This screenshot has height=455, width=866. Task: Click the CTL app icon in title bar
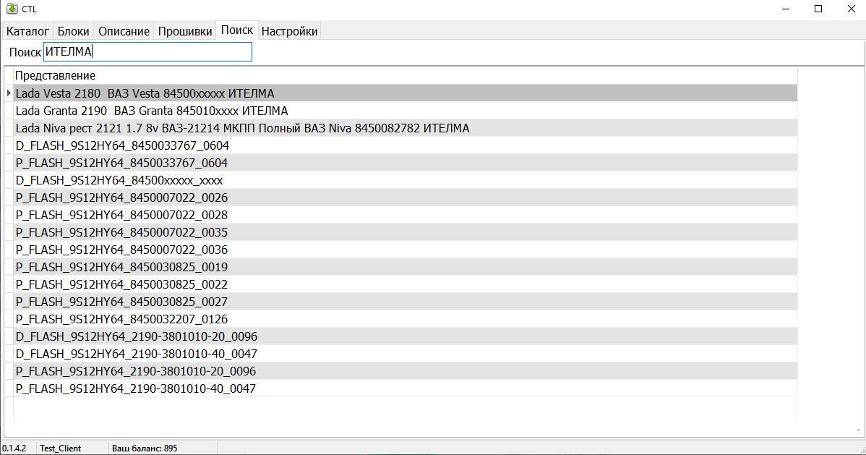[x=12, y=9]
